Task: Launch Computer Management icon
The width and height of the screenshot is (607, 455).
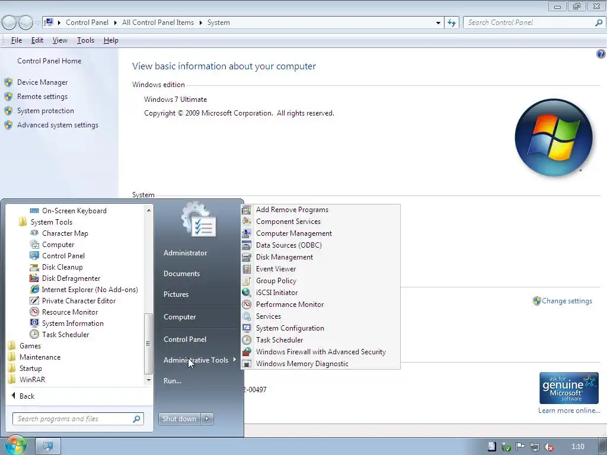Action: pyautogui.click(x=247, y=233)
